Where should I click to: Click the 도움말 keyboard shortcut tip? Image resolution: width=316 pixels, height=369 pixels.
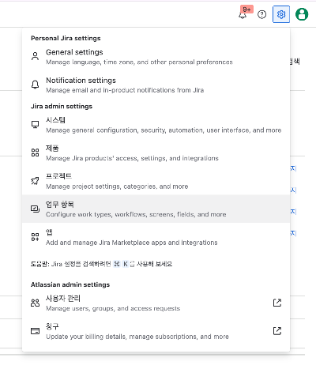point(101,264)
